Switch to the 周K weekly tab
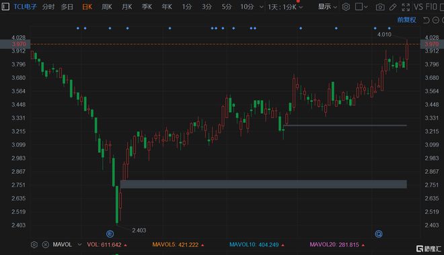This screenshot has height=255, width=444. 107,7
